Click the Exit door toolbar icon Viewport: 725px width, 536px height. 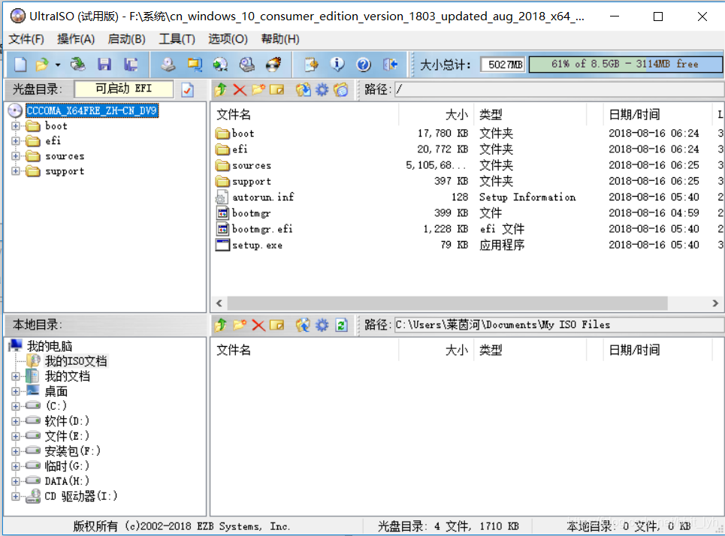(x=390, y=65)
